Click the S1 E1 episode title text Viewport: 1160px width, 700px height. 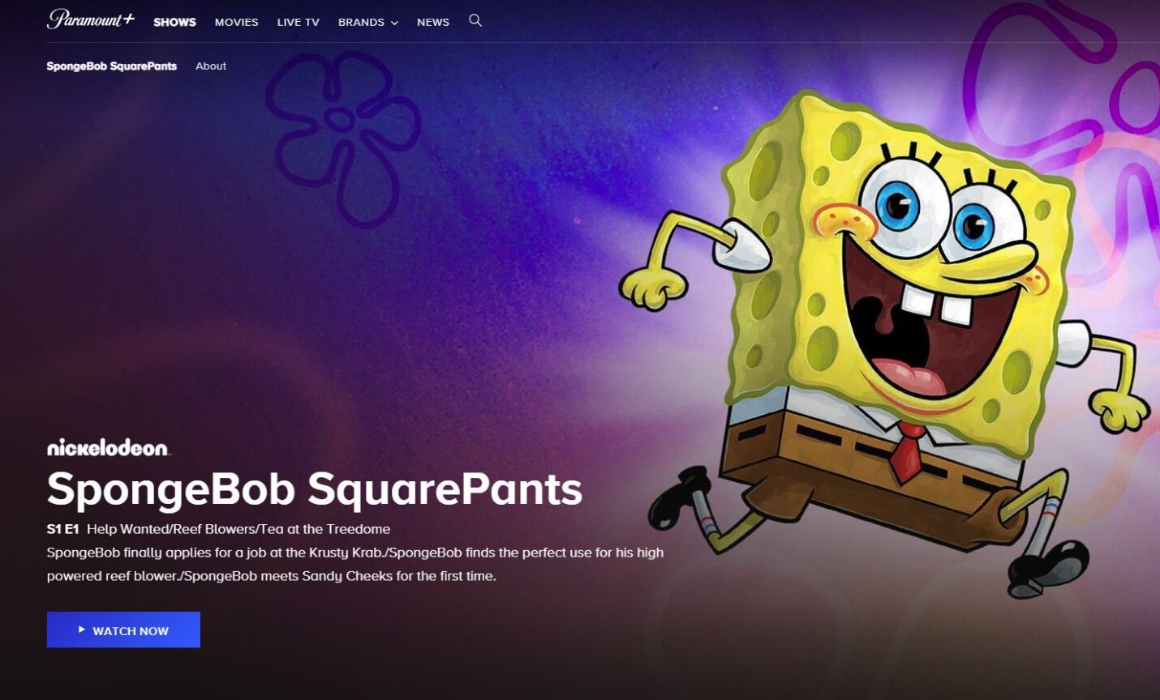[x=219, y=528]
